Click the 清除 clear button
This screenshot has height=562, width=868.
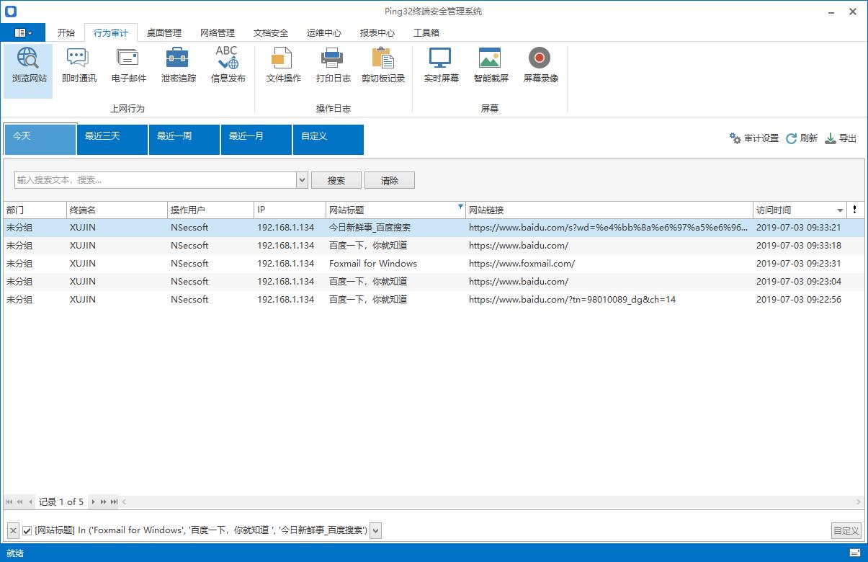click(x=390, y=180)
